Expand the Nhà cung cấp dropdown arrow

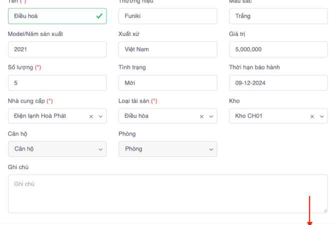click(100, 116)
